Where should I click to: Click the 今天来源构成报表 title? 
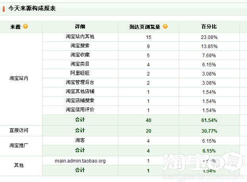point(32,8)
